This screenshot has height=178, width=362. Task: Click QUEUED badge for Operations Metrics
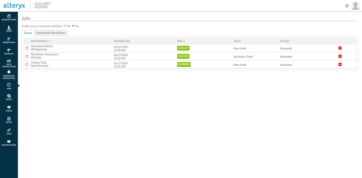pos(183,48)
